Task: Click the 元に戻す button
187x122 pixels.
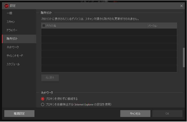Action: click(50, 78)
